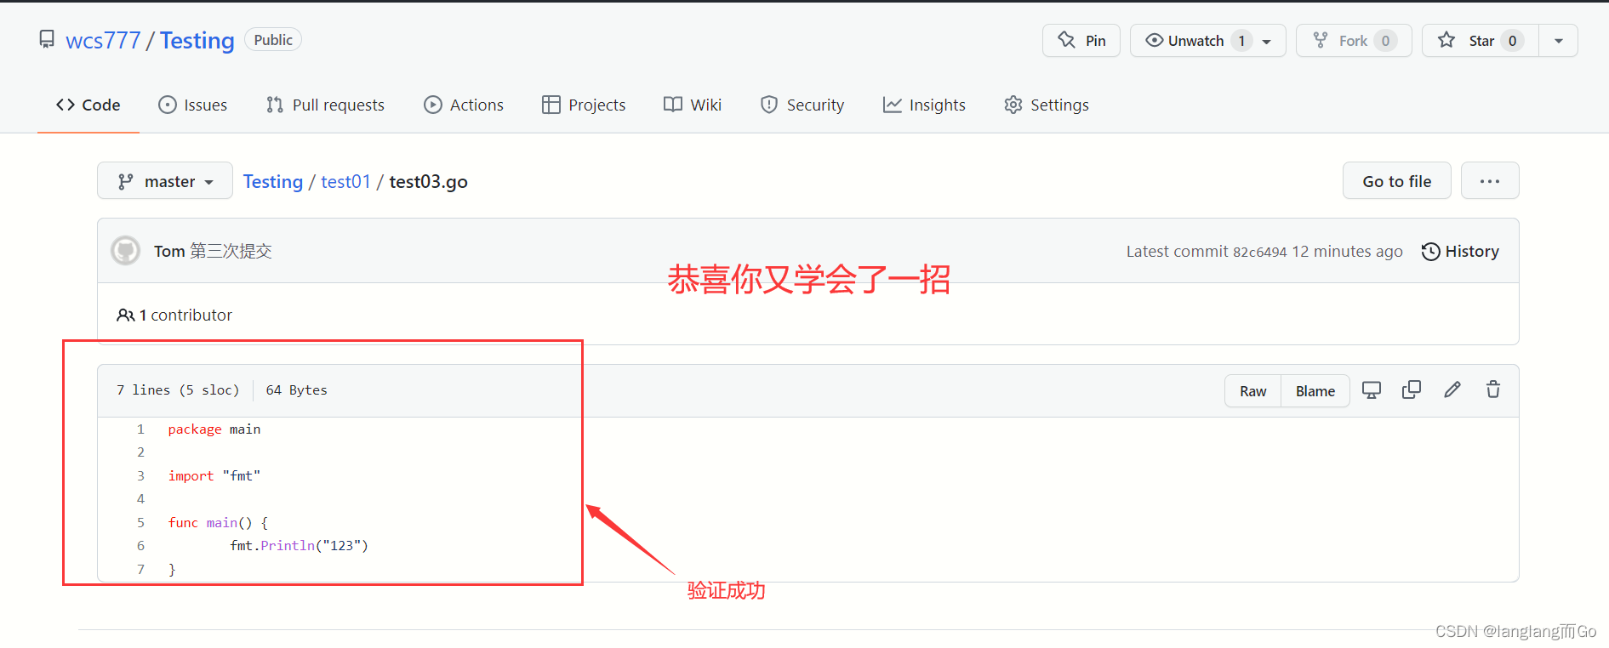1609x648 pixels.
Task: Click the 'import "fmt"' code line
Action: pyautogui.click(x=214, y=476)
